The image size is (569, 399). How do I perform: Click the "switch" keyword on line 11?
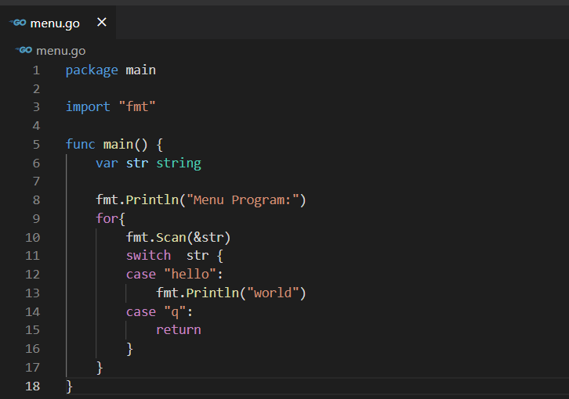click(148, 256)
